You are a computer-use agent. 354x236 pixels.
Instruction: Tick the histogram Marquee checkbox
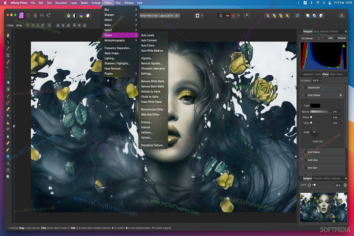[336, 38]
